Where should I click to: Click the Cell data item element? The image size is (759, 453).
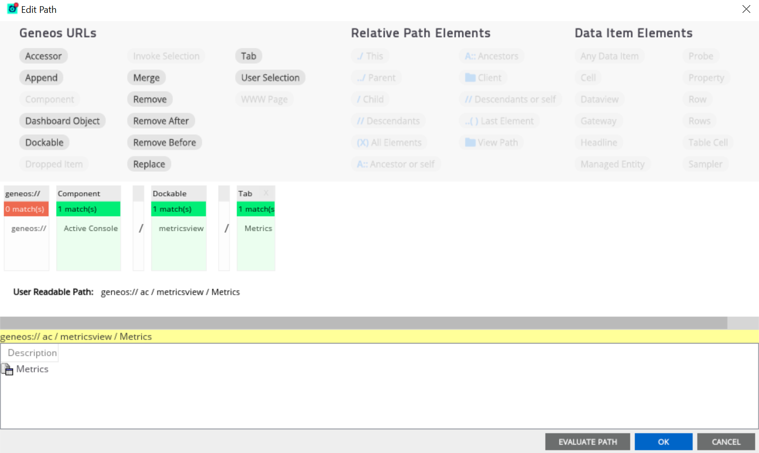[588, 78]
